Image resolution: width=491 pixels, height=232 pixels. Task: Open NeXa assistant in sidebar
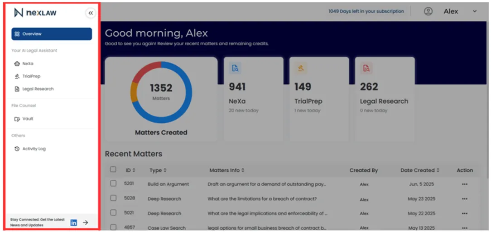[28, 63]
